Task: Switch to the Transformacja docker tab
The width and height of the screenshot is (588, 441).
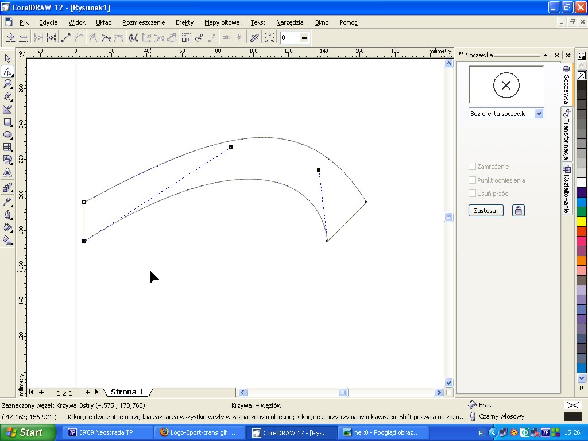Action: (567, 134)
